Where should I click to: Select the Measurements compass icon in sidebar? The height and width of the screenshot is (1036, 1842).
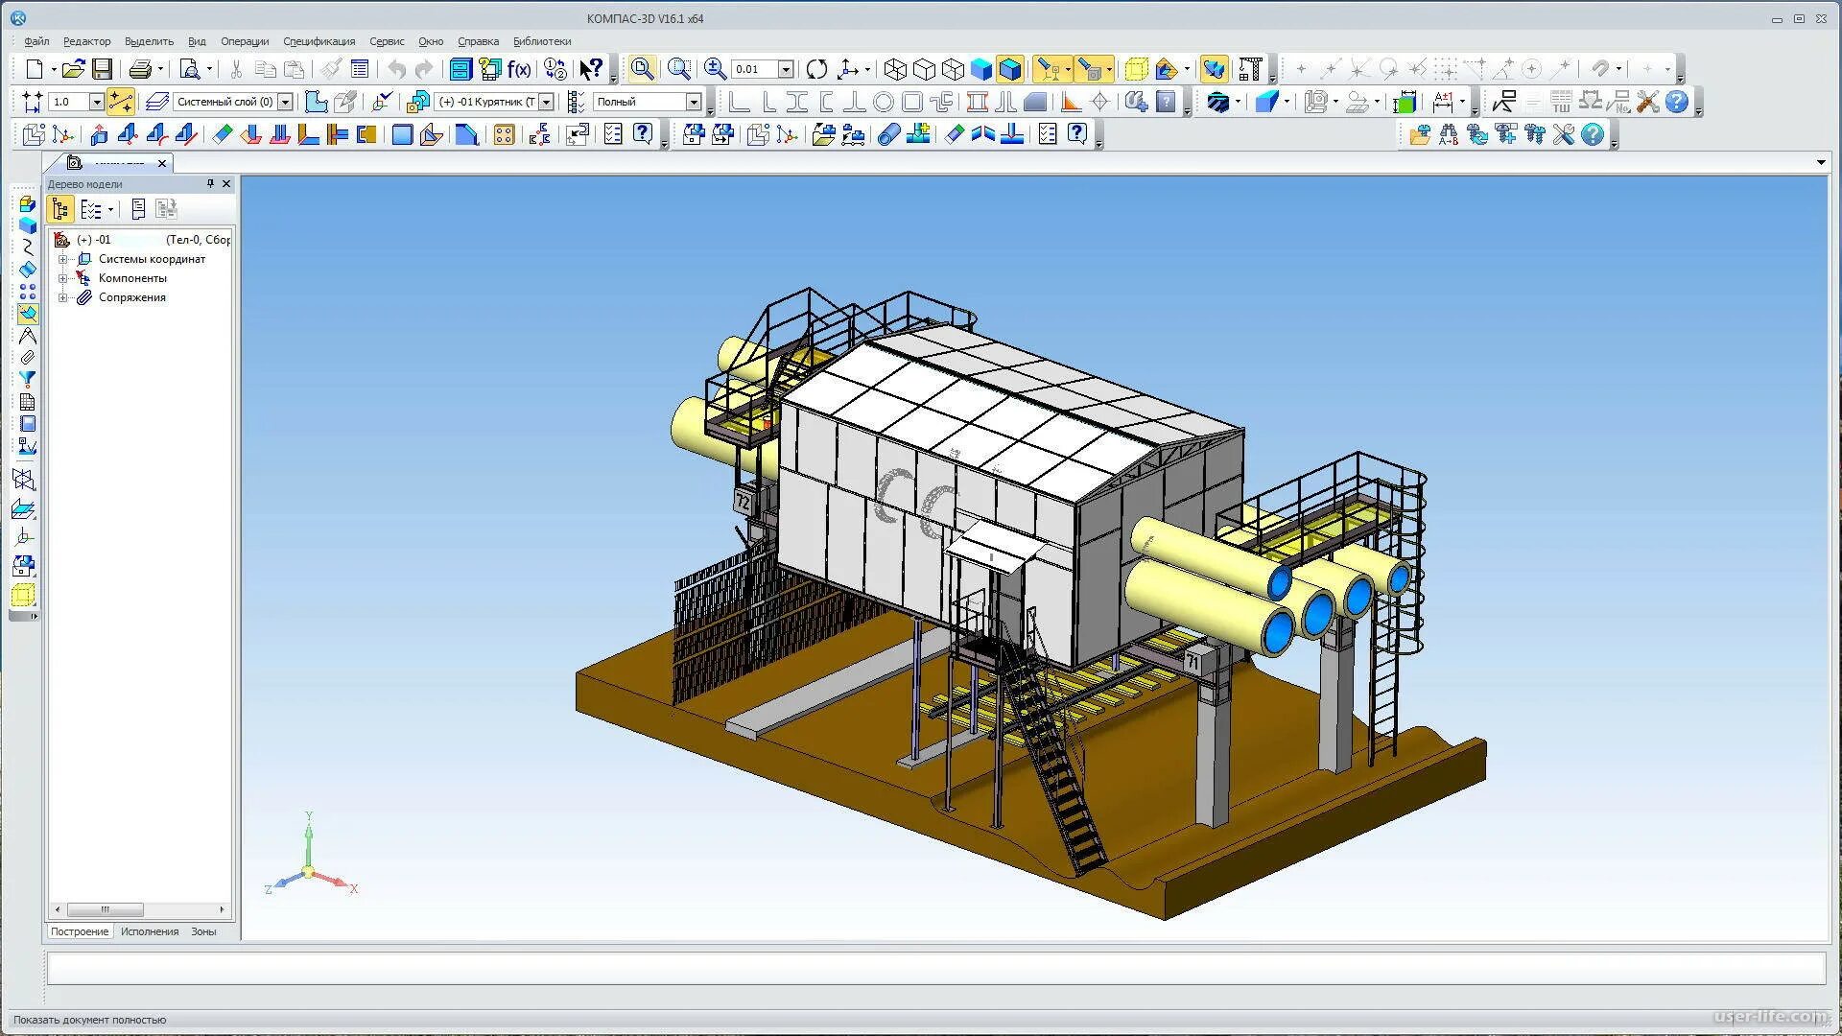(27, 337)
